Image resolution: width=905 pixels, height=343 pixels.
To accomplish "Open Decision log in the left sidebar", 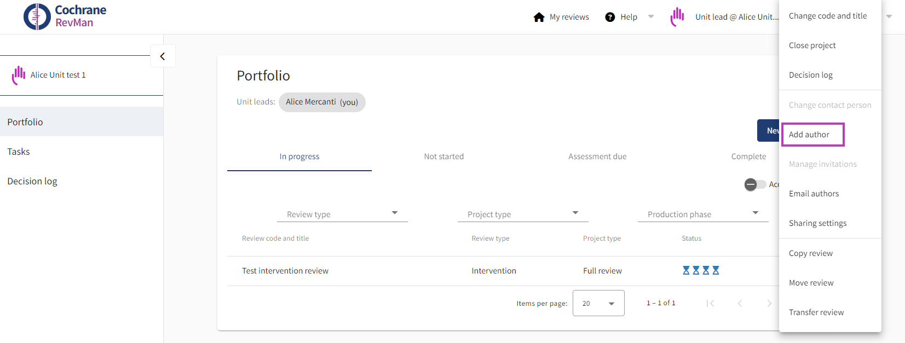I will point(32,181).
